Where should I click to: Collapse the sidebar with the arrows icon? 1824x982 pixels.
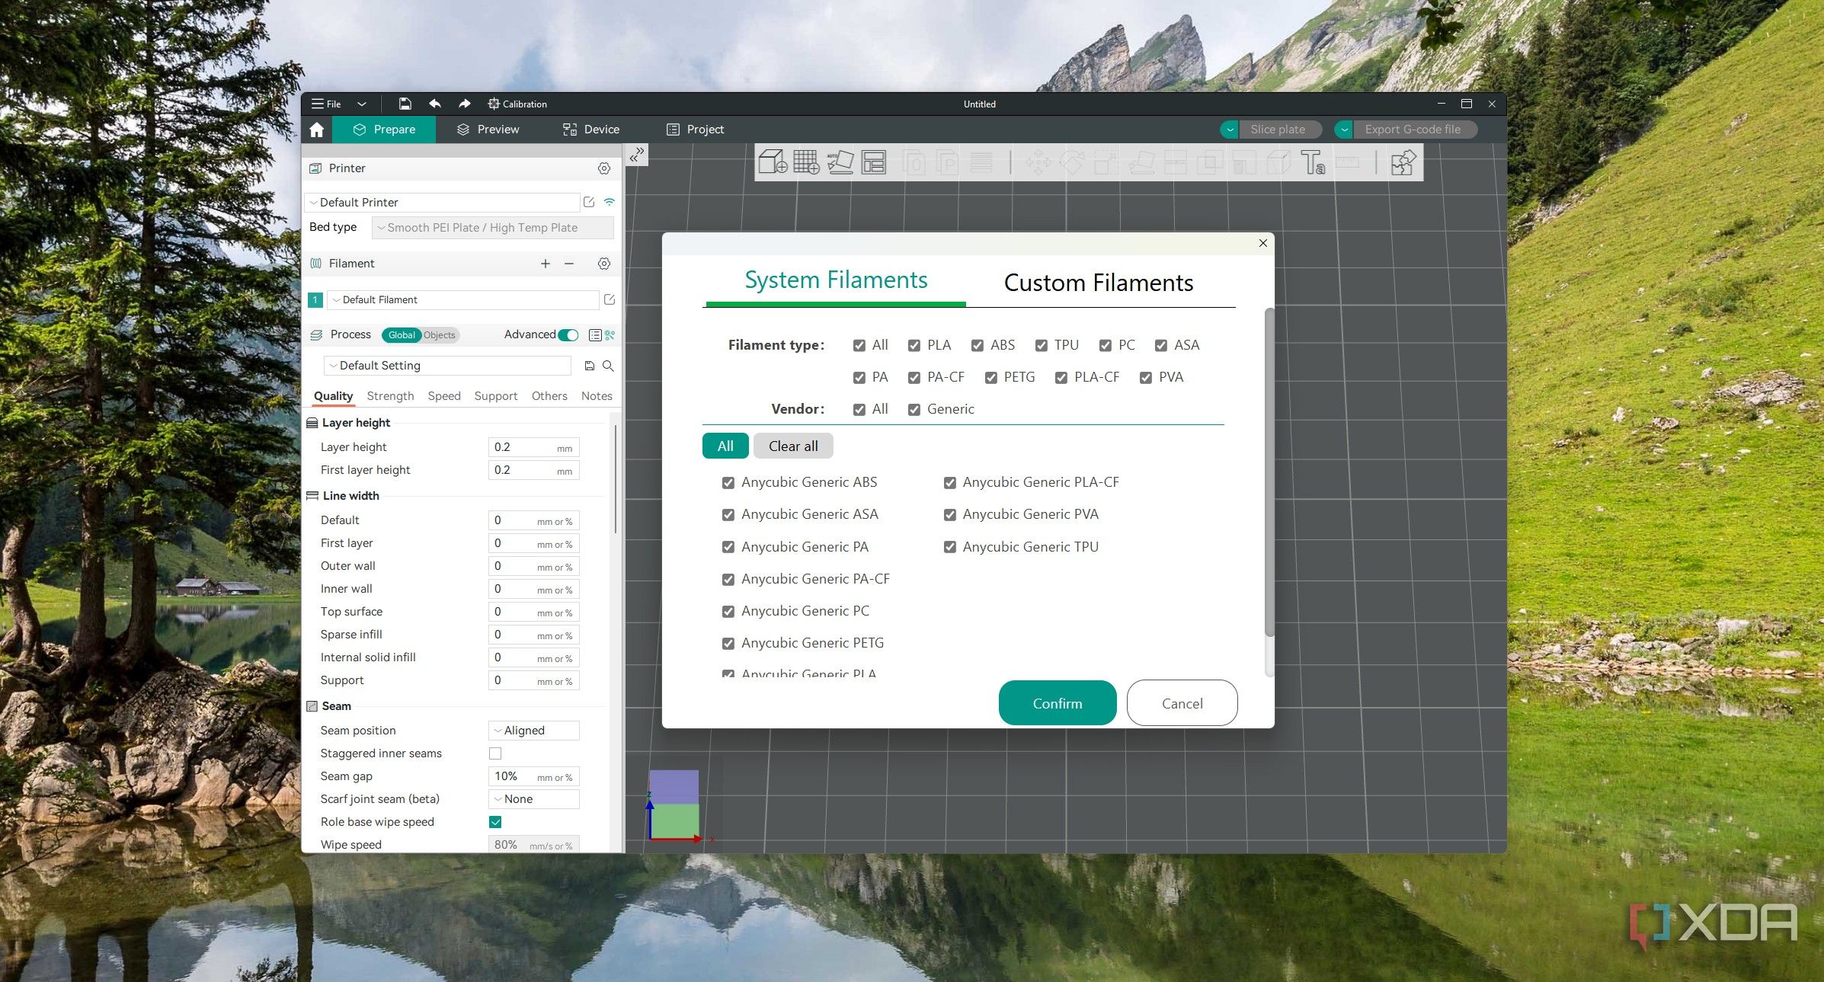[637, 155]
